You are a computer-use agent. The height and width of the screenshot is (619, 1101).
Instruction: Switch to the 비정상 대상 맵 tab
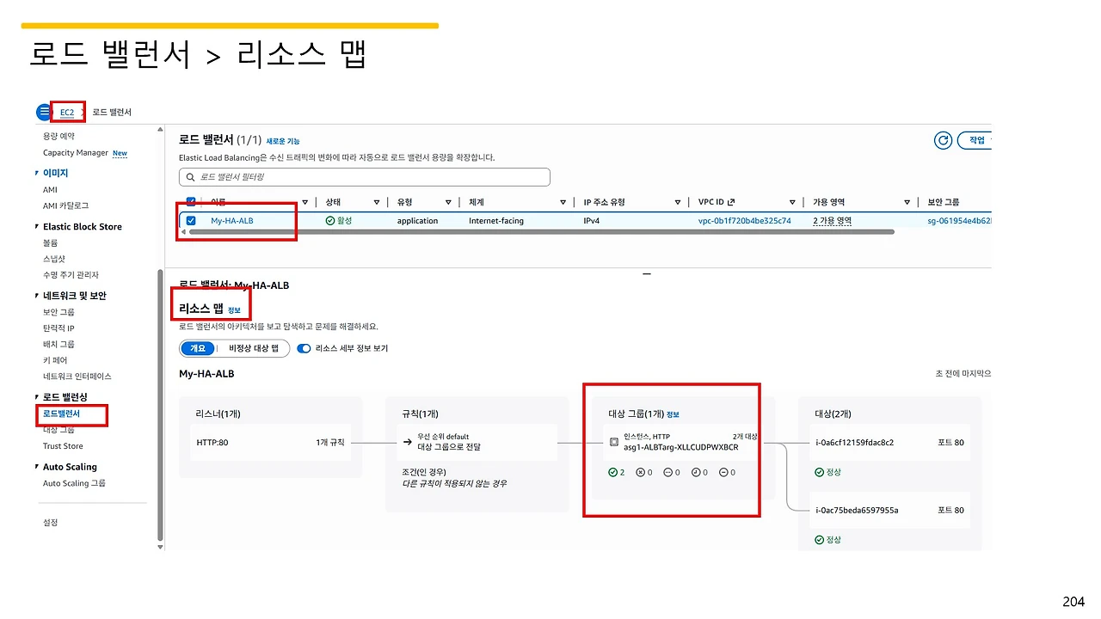(x=253, y=348)
